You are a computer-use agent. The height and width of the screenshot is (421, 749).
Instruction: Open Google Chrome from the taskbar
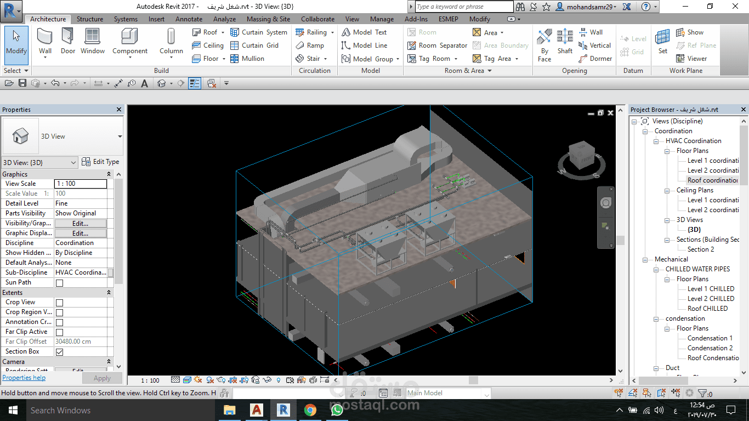[x=310, y=410]
